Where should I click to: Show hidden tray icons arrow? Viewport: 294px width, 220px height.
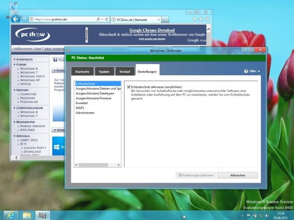(x=242, y=215)
